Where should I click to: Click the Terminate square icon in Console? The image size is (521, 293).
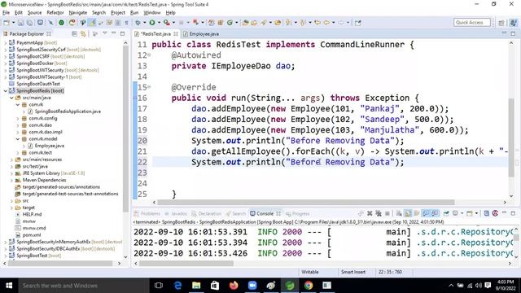coord(387,213)
